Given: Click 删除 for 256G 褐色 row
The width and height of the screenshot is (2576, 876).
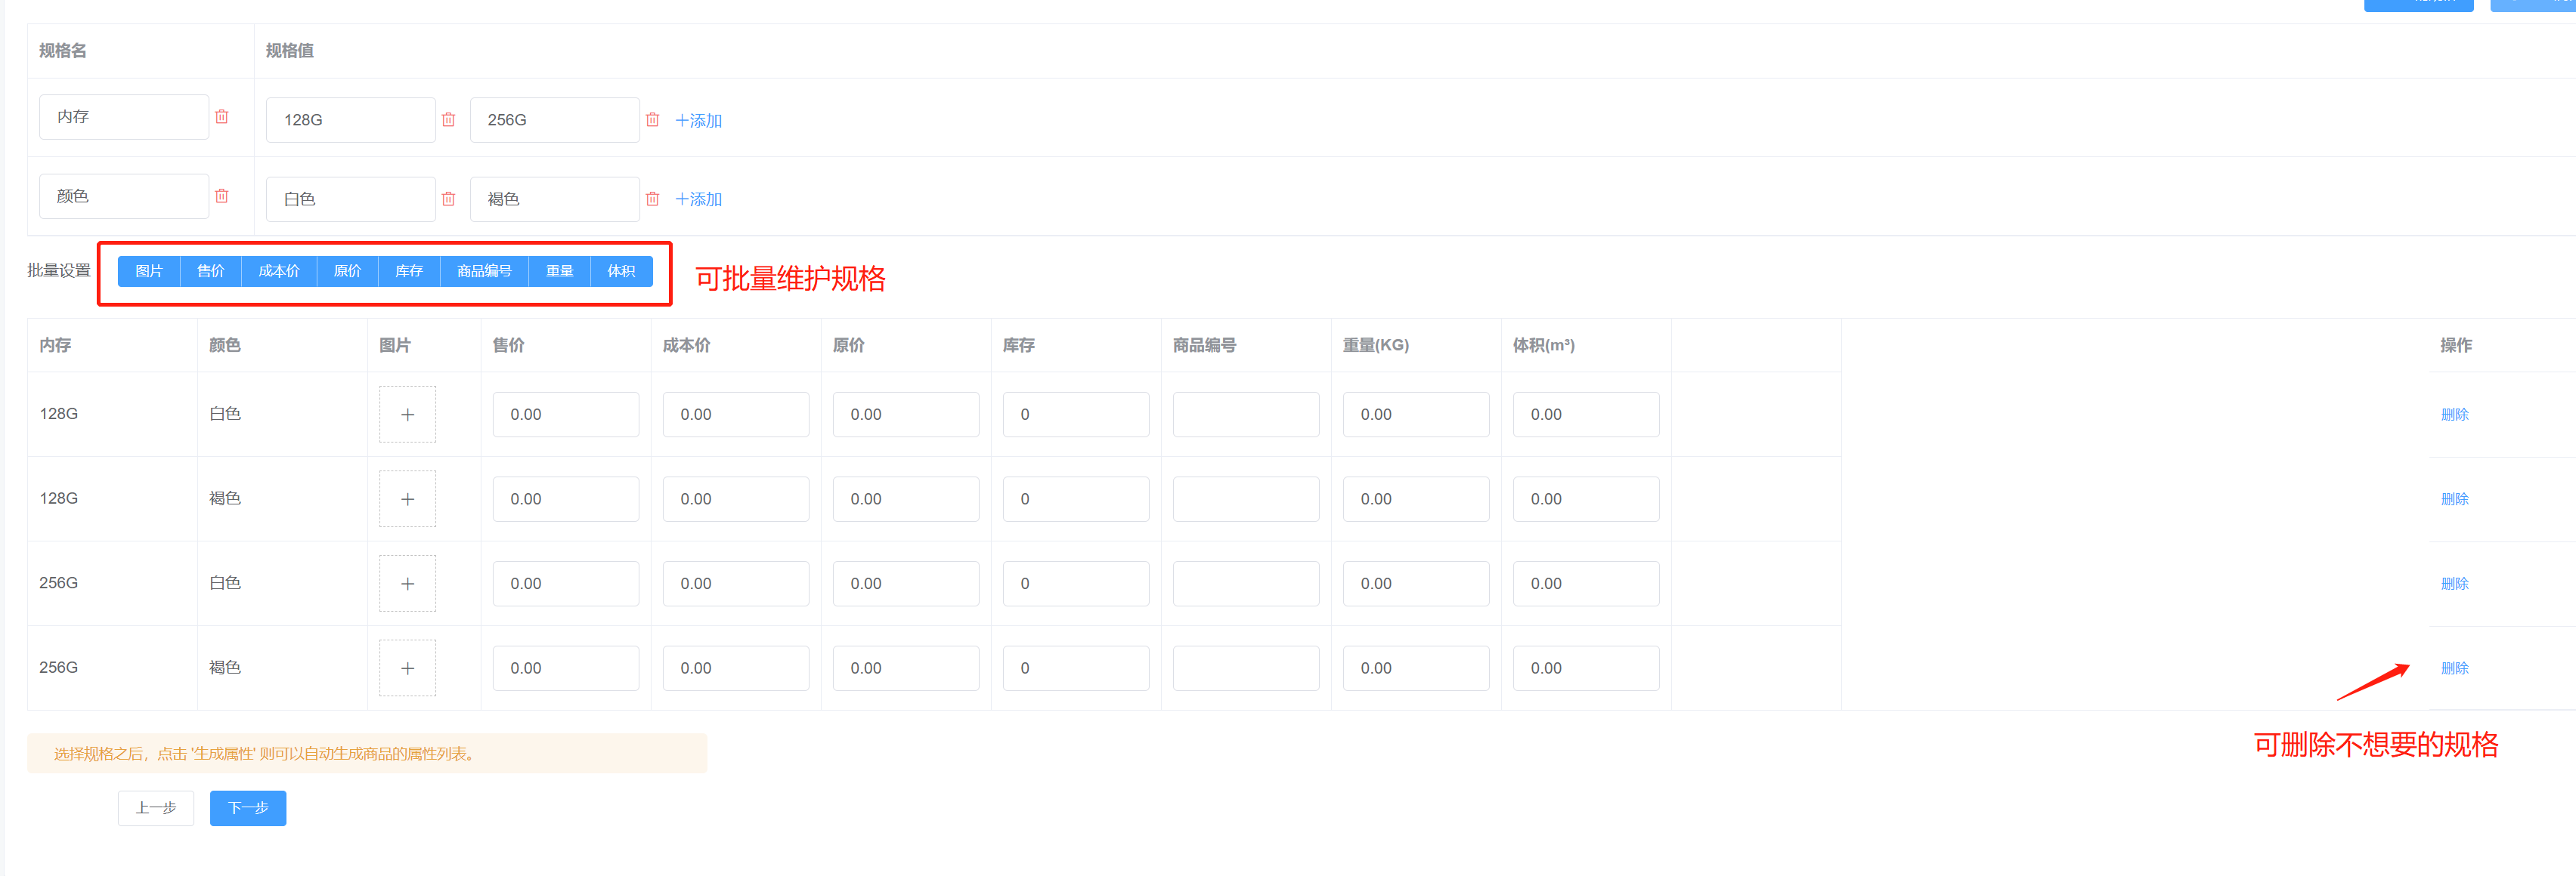Looking at the screenshot, I should click(x=2454, y=668).
